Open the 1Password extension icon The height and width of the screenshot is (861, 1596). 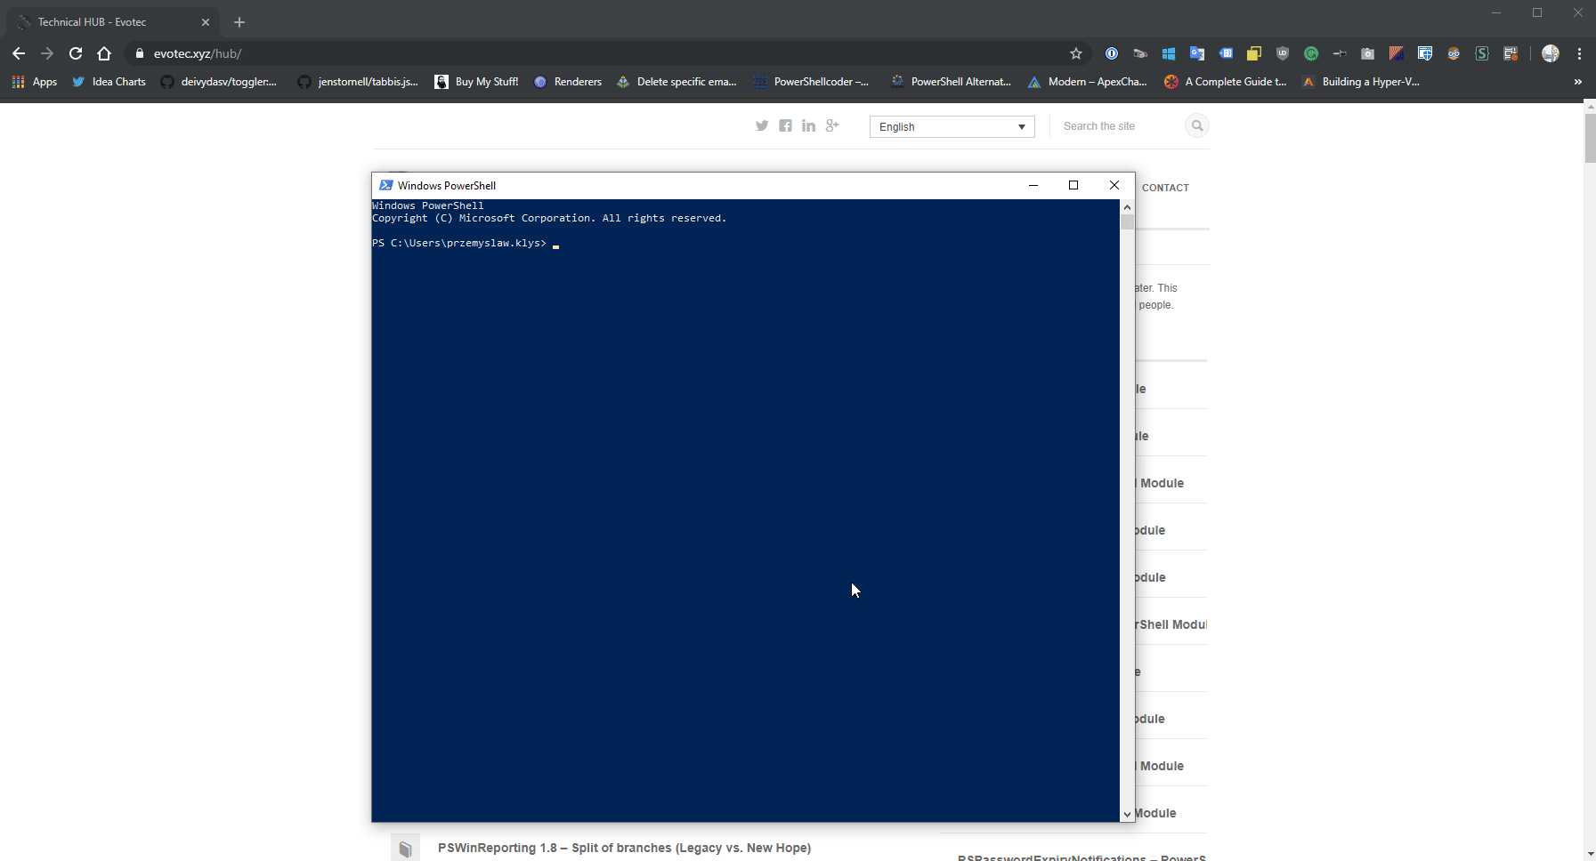pyautogui.click(x=1112, y=53)
